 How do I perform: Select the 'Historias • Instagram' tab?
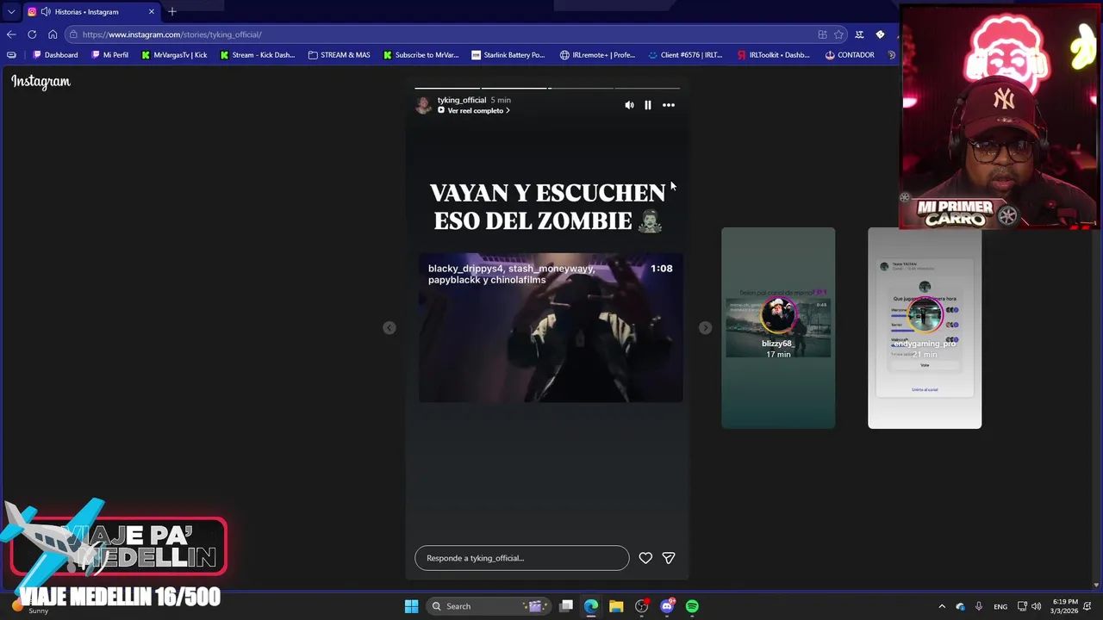91,12
